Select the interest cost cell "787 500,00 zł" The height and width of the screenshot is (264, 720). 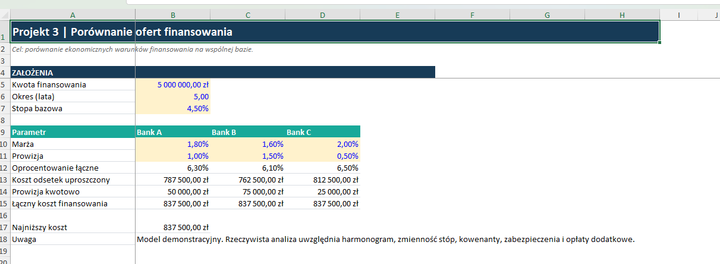[172, 180]
